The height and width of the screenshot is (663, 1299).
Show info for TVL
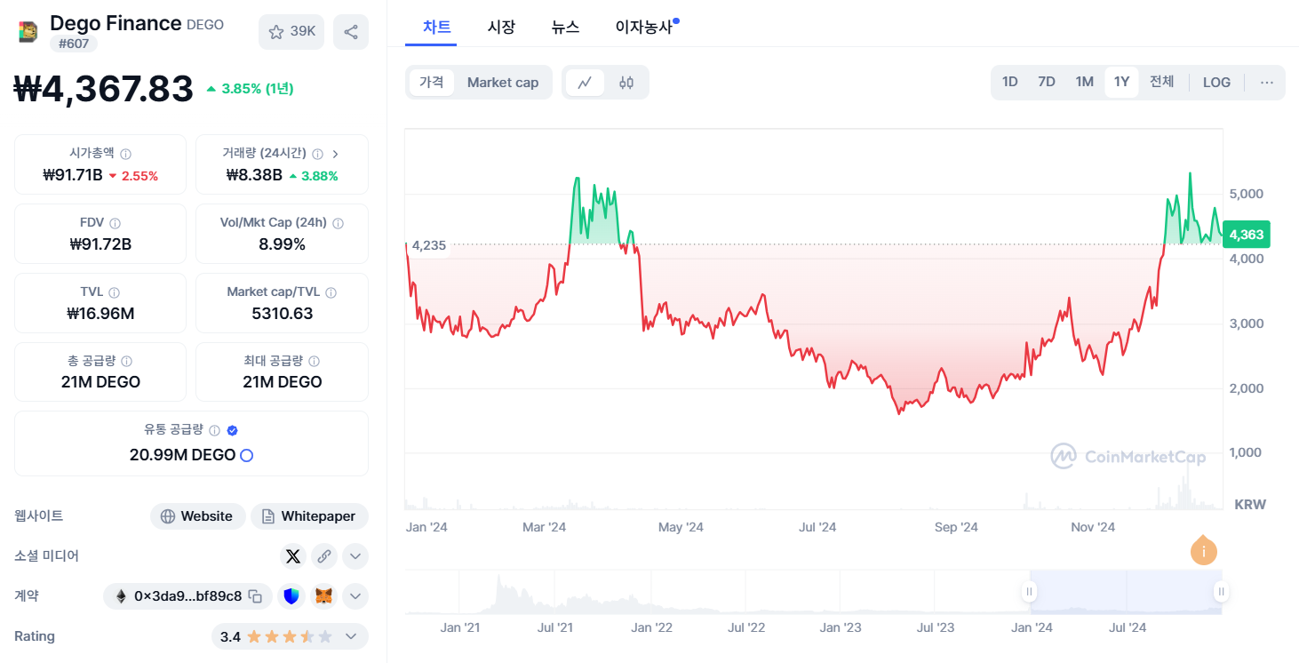click(114, 292)
